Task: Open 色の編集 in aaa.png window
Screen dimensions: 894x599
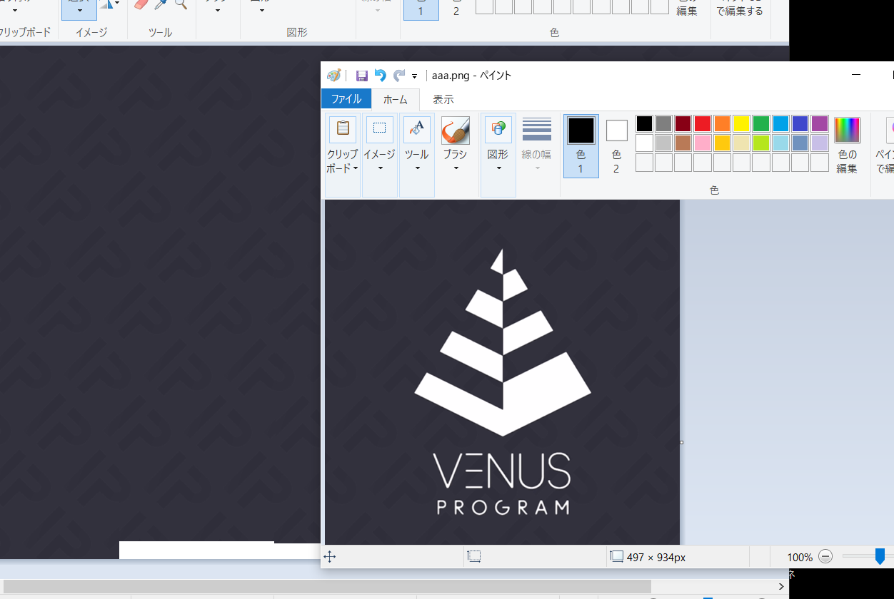Action: (848, 145)
